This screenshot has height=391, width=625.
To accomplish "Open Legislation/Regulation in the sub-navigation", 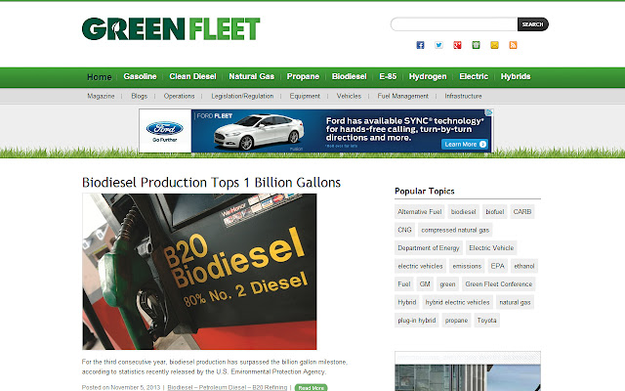I will tap(242, 97).
